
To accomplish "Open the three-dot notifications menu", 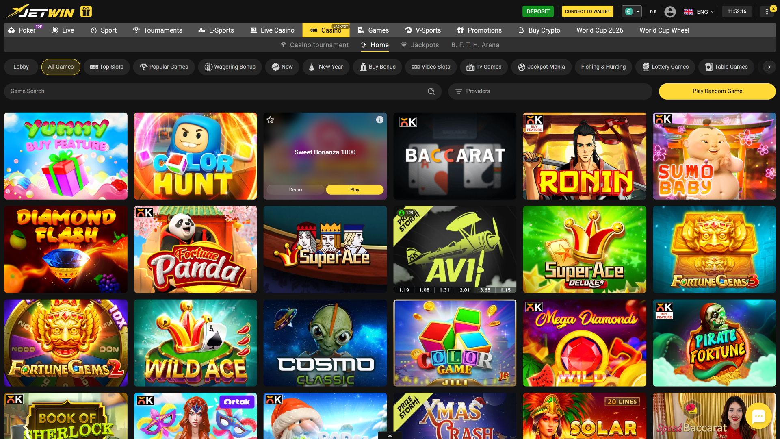I will point(767,12).
